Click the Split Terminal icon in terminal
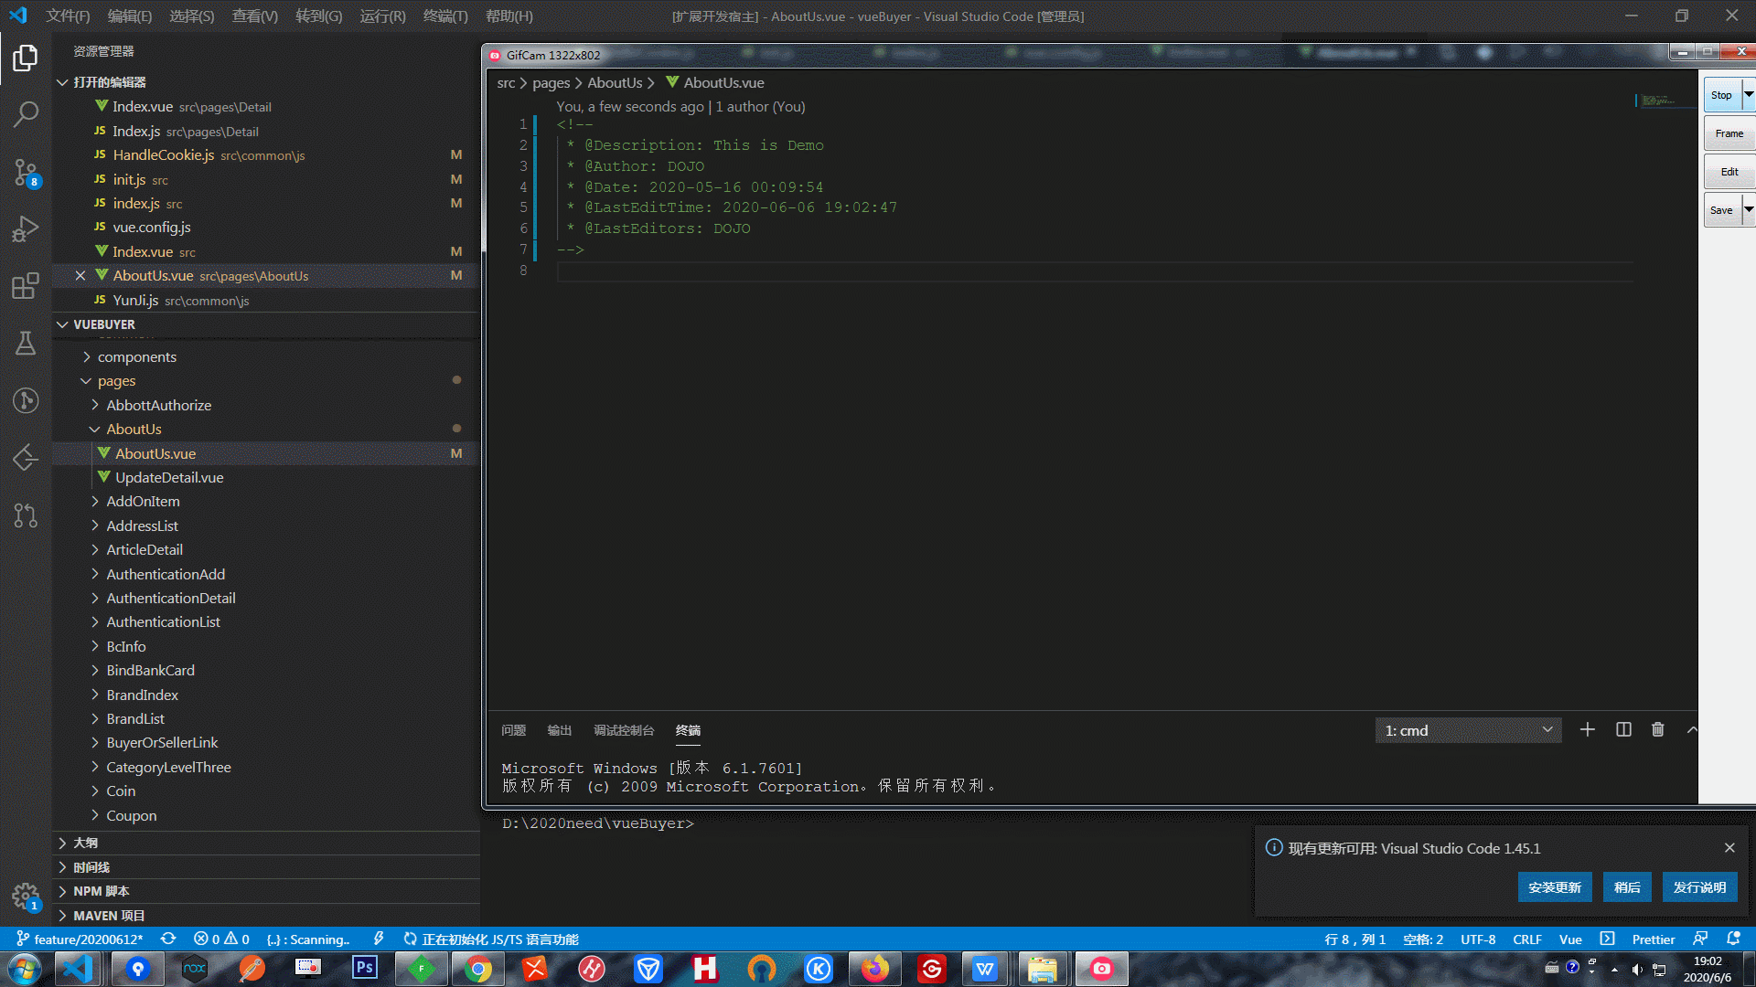 (1623, 730)
